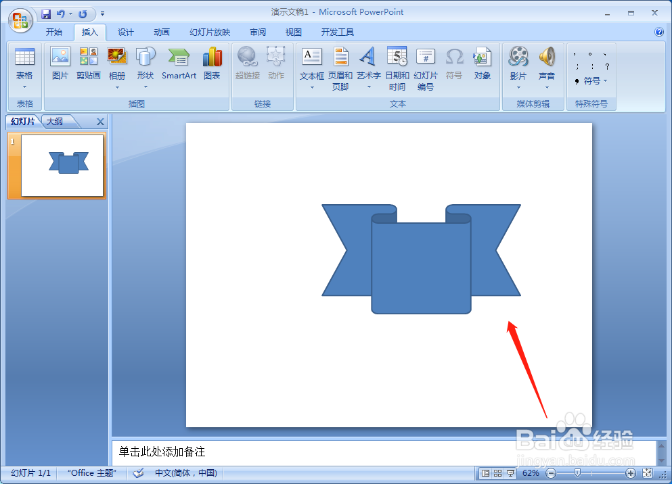Insert a SmartArt graphic
This screenshot has height=484, width=672.
pos(179,64)
